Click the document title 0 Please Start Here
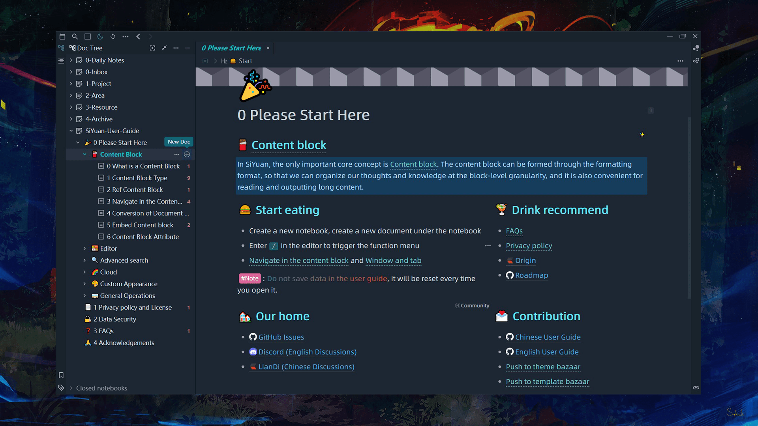Viewport: 758px width, 426px height. click(x=304, y=115)
